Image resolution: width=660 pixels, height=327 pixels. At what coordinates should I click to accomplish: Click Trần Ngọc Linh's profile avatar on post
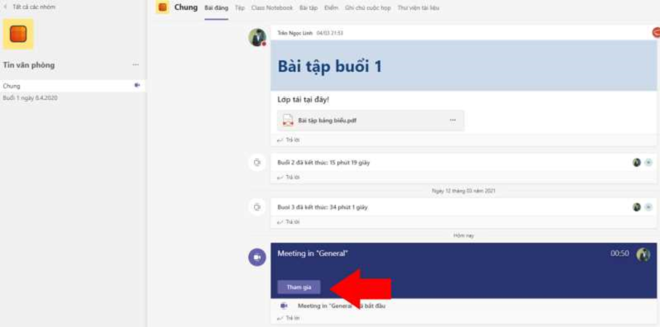(x=257, y=37)
